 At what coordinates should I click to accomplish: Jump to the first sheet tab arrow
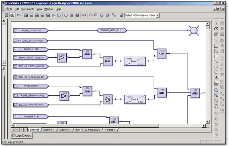13,129
